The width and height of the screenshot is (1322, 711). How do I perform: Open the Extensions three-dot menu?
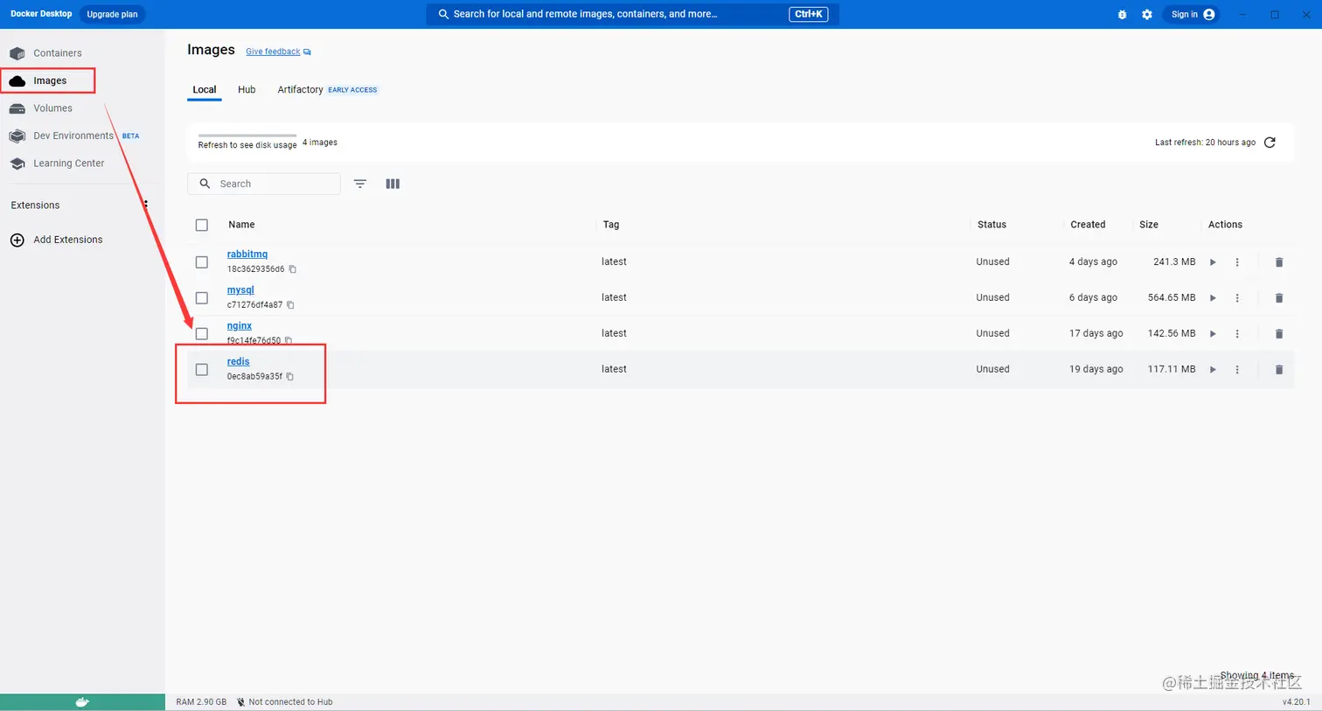[146, 205]
